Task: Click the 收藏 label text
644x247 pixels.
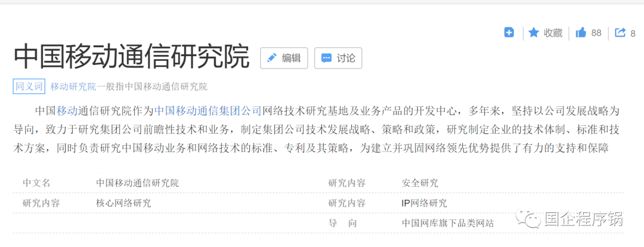Action: 553,33
